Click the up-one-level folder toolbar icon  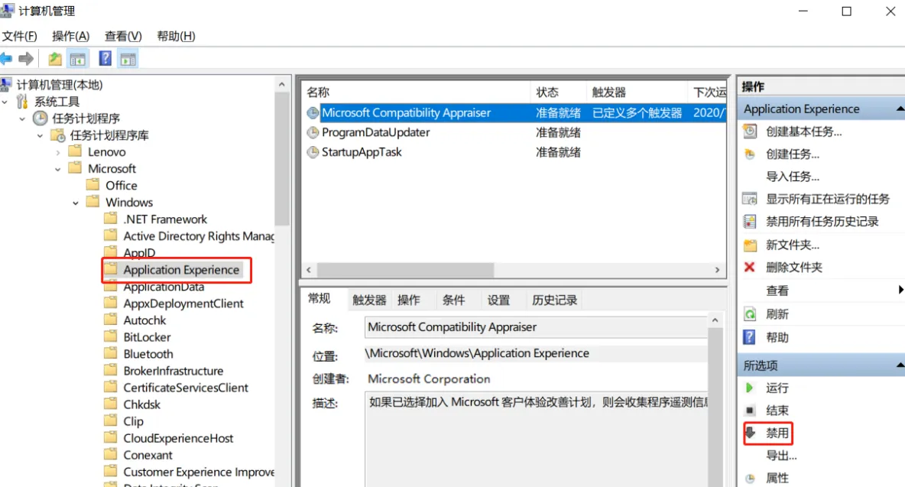point(55,59)
